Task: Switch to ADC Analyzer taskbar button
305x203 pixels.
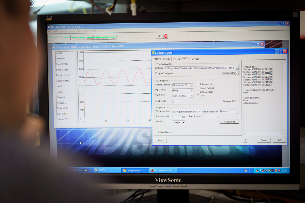Action: [x=163, y=171]
